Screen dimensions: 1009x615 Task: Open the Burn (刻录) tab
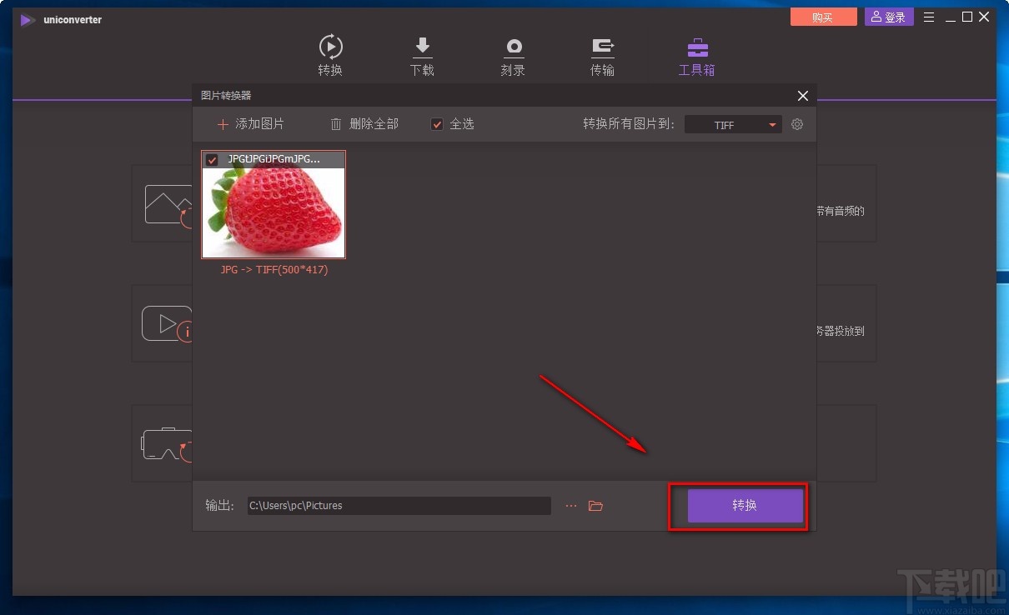click(x=513, y=56)
